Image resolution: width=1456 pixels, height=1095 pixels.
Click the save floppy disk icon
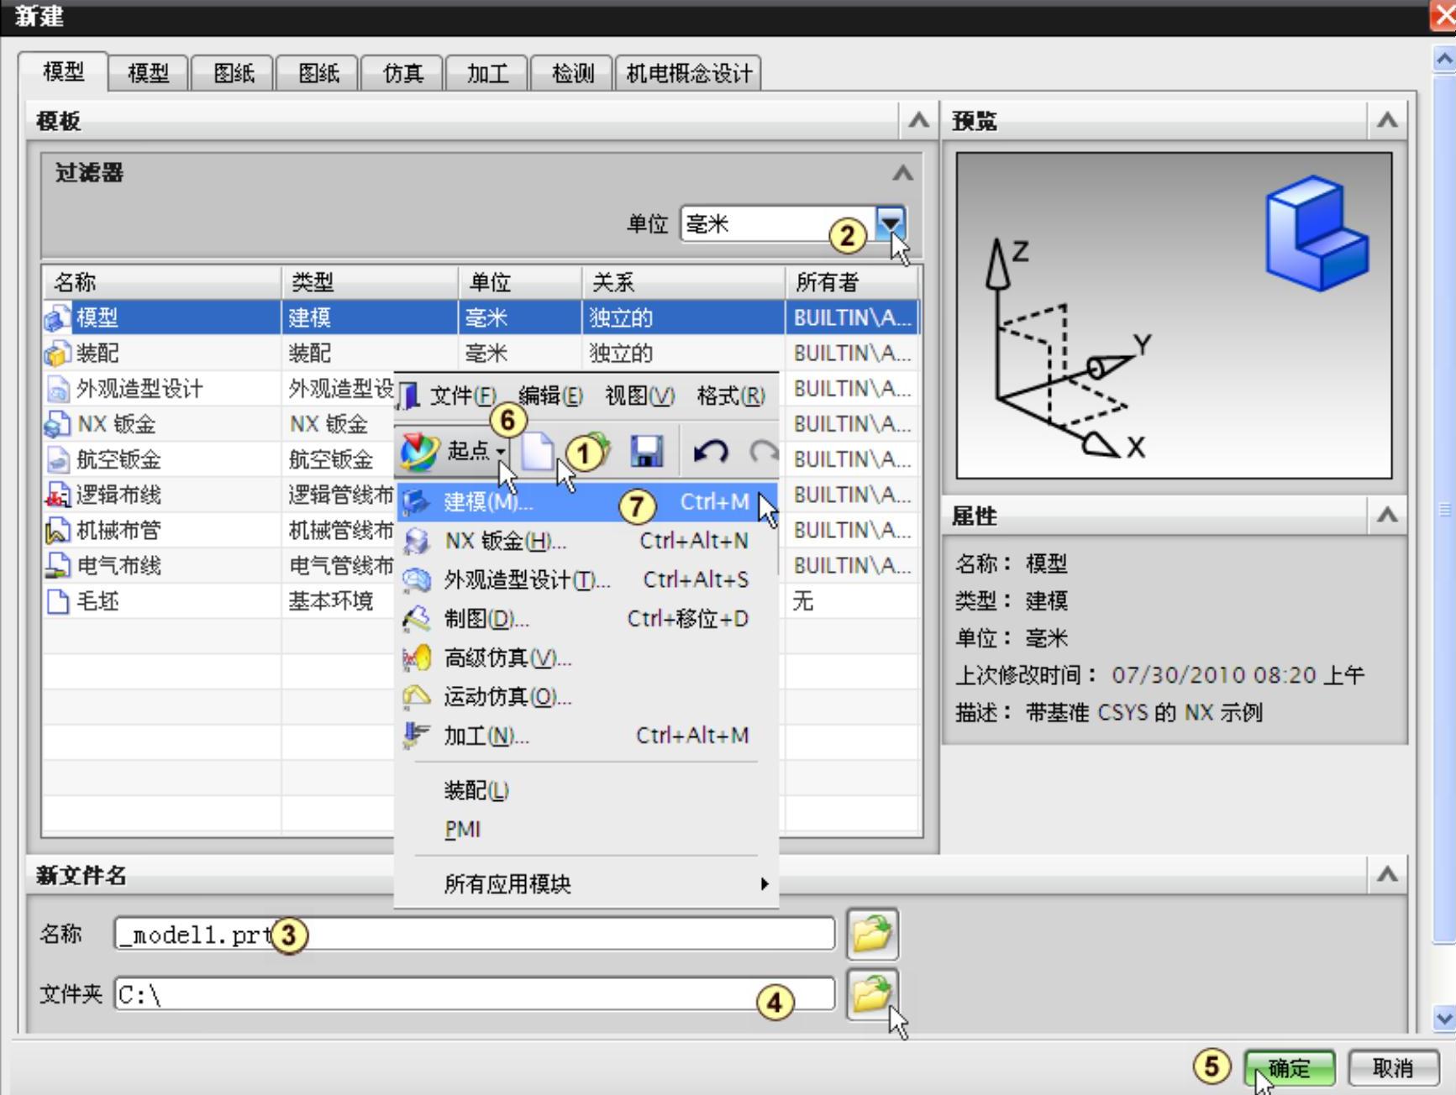[x=647, y=452]
